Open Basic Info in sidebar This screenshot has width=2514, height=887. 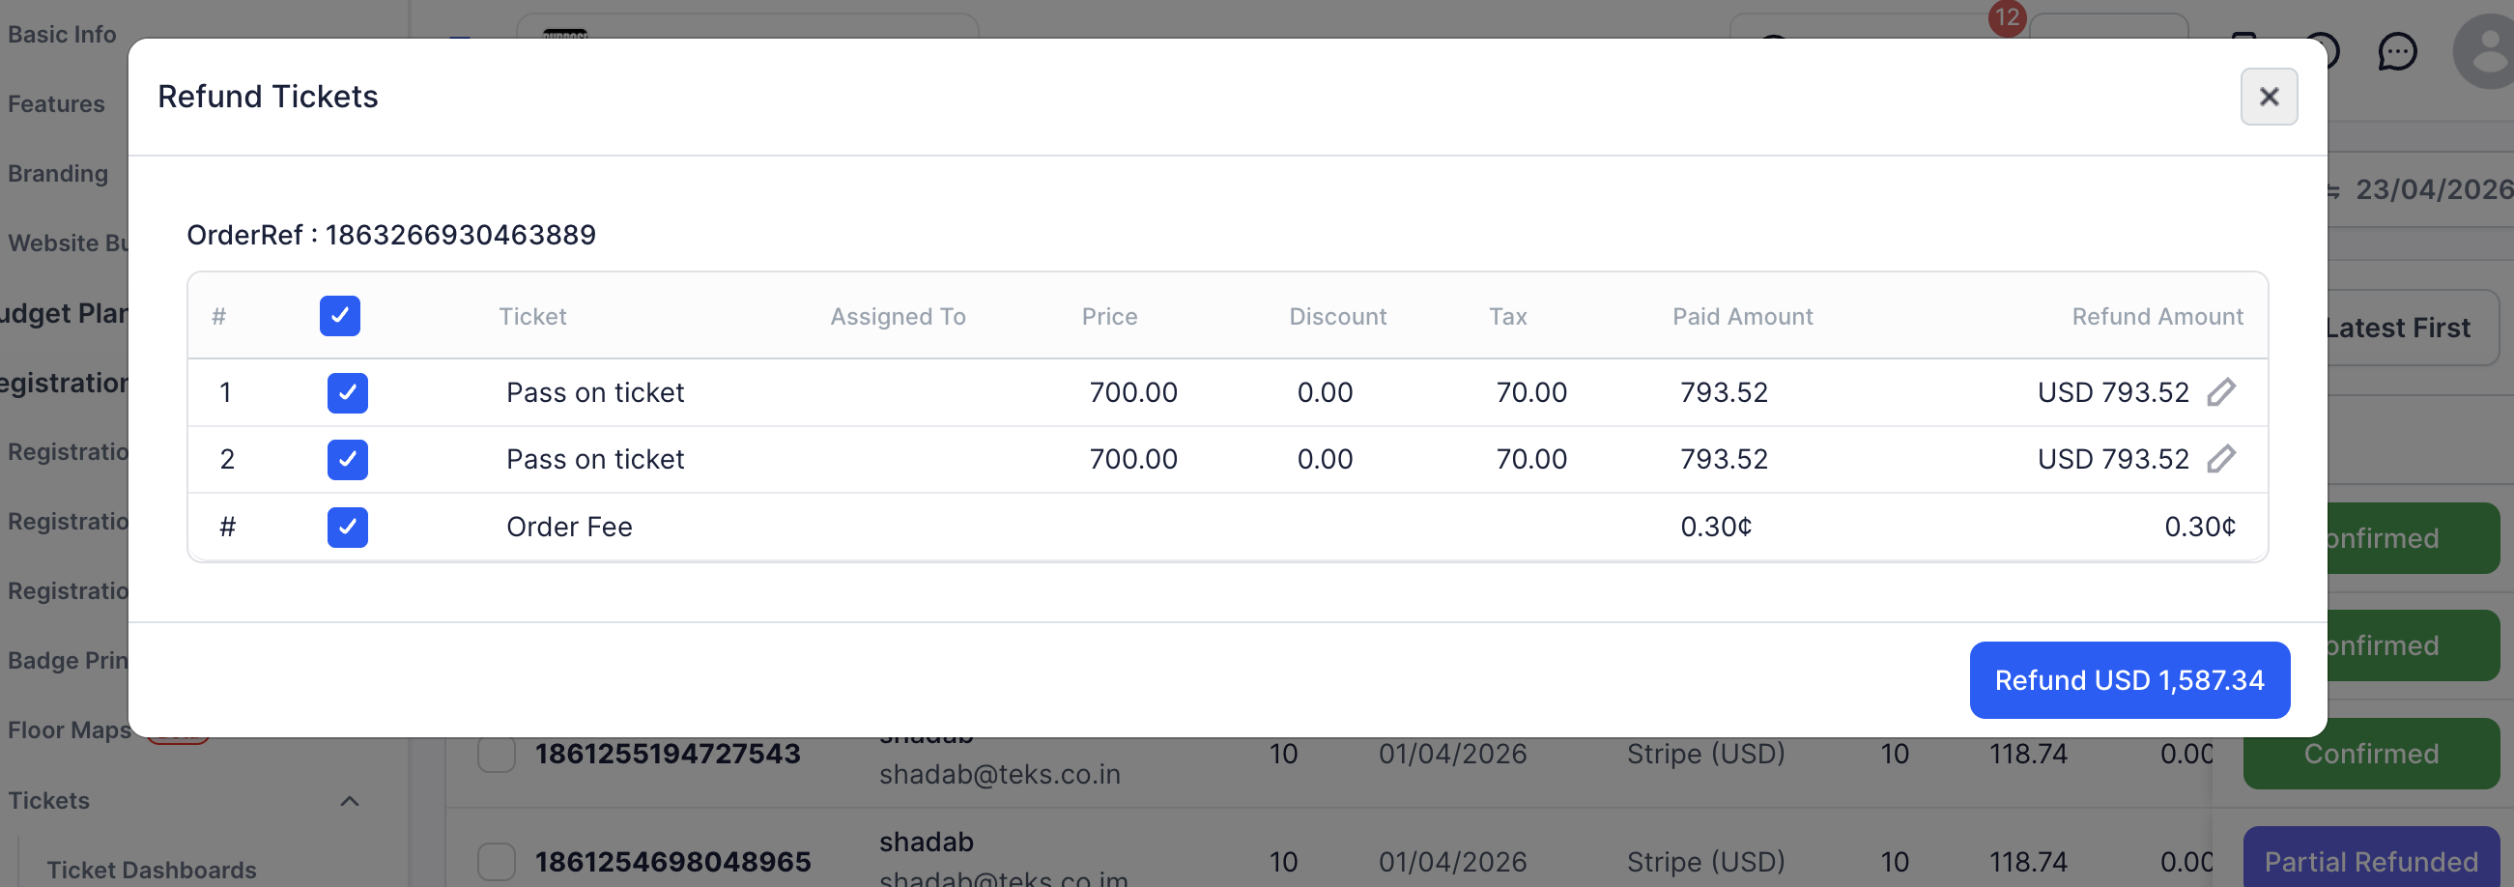62,34
